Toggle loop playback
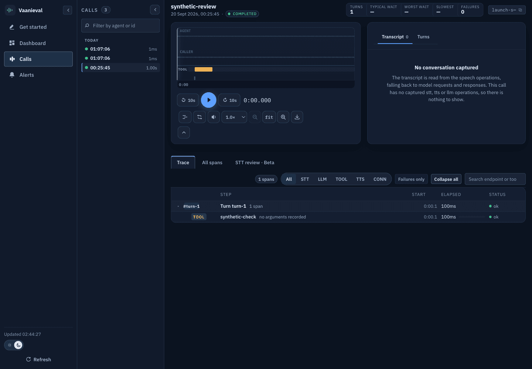The width and height of the screenshot is (532, 369). point(199,117)
